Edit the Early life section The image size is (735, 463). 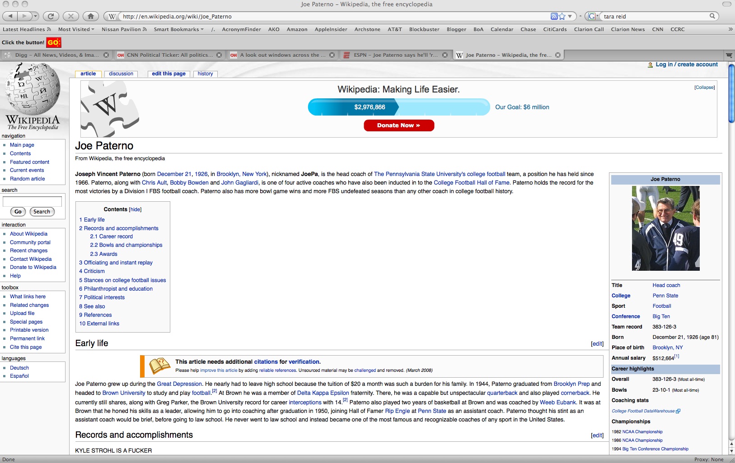[597, 344]
